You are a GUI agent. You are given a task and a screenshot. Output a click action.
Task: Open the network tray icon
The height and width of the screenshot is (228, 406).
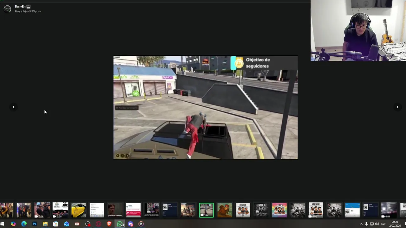click(372, 224)
